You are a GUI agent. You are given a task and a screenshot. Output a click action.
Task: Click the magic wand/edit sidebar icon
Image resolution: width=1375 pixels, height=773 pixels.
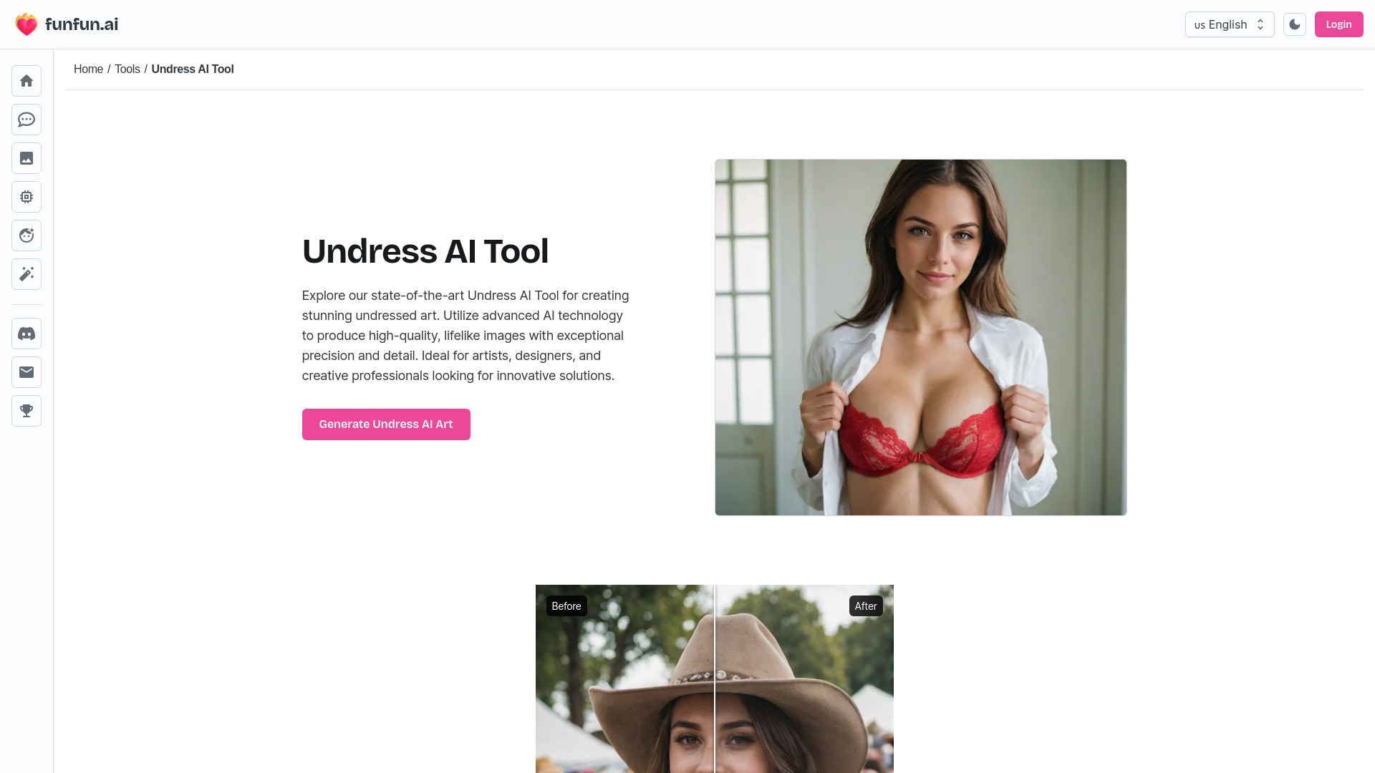[x=26, y=273]
